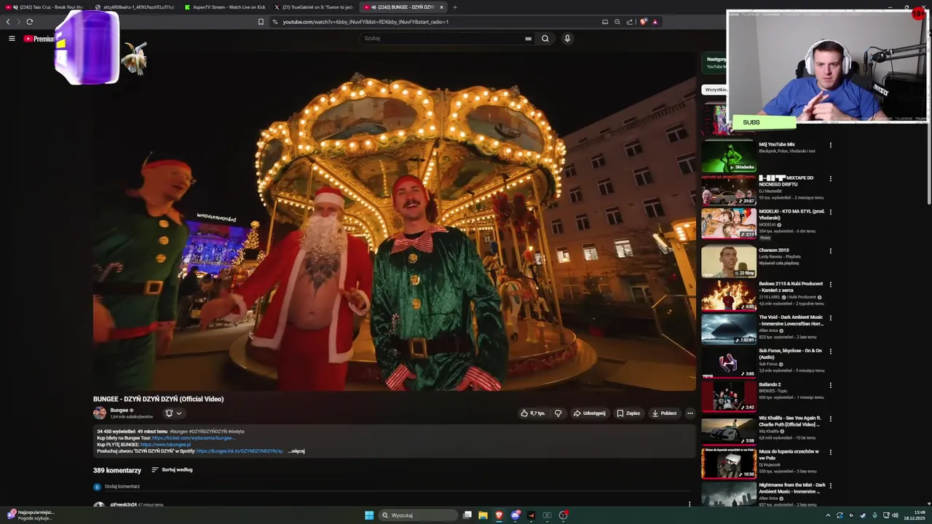
Task: Select the Wszystkie filter chip
Action: pyautogui.click(x=715, y=90)
